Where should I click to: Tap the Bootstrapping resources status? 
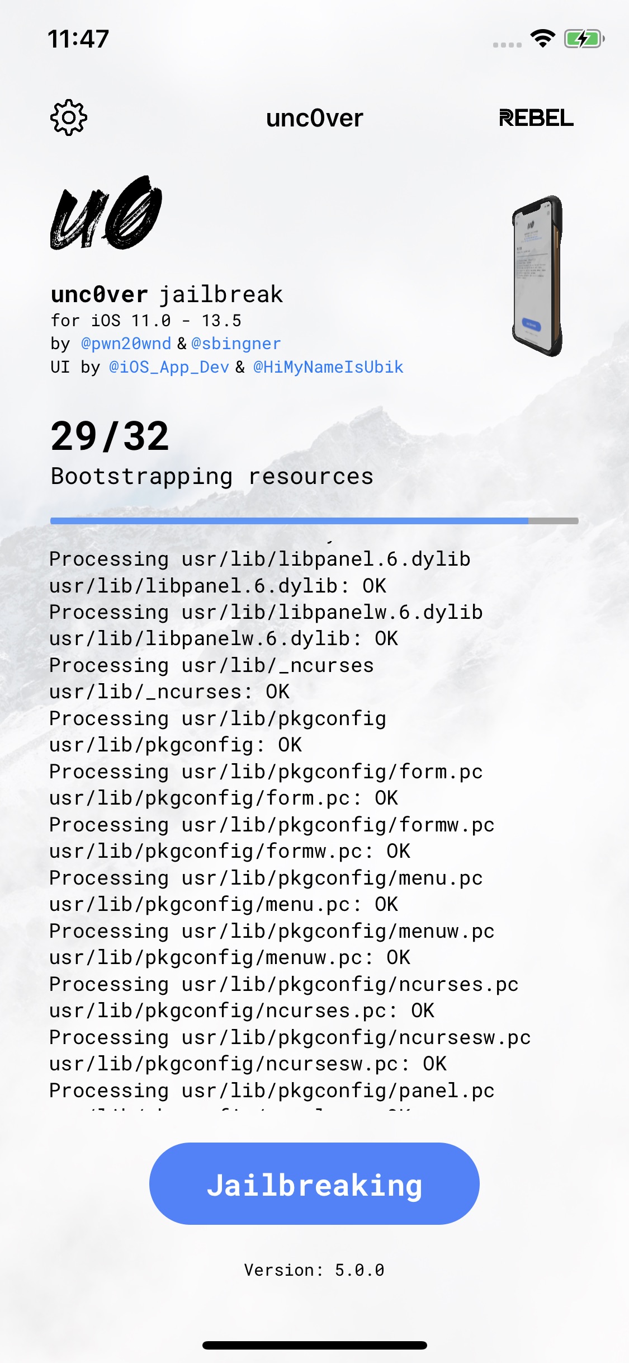tap(212, 477)
